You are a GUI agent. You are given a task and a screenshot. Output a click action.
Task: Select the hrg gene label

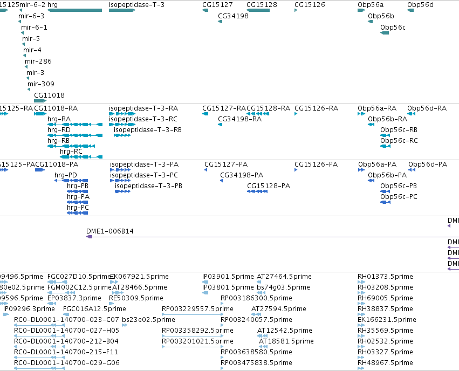tap(52, 5)
